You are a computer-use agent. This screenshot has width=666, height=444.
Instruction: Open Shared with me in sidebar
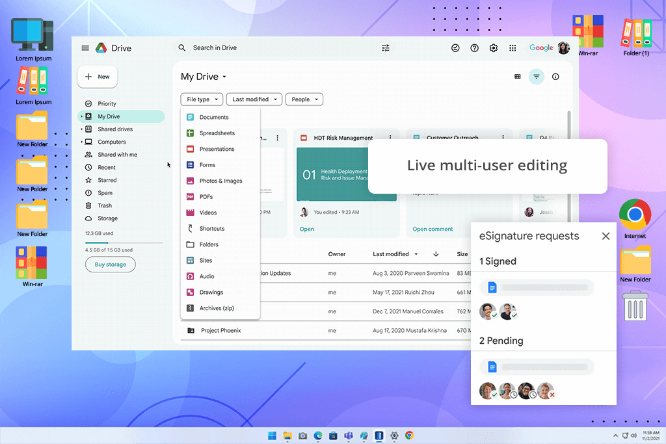tap(117, 155)
